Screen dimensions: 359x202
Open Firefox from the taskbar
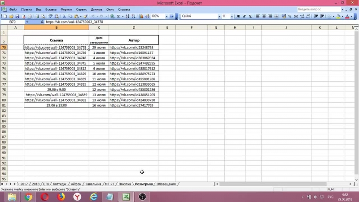click(x=61, y=197)
